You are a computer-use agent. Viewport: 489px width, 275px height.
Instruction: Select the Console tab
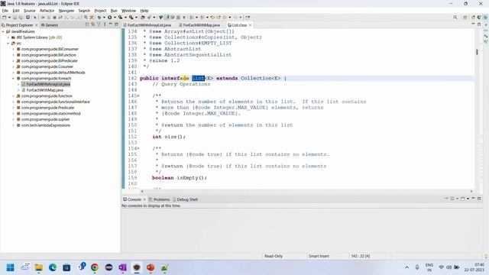[x=132, y=199]
